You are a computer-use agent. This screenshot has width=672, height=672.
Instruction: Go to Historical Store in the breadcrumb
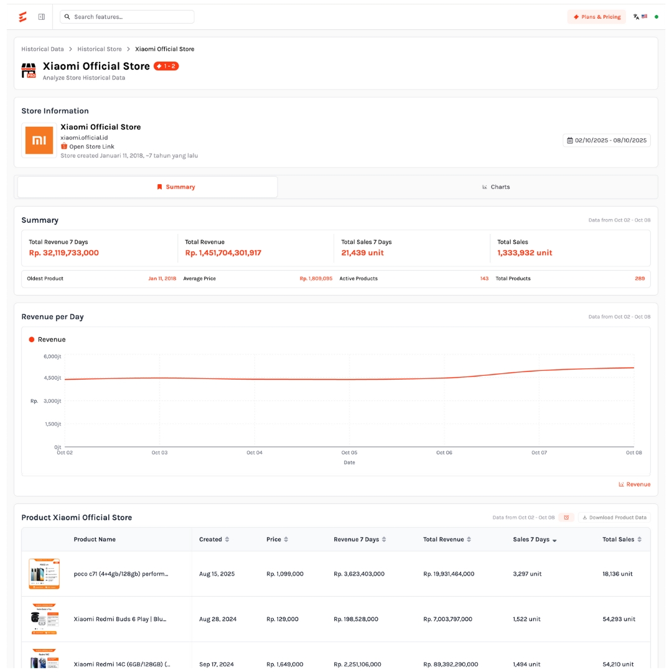point(100,49)
